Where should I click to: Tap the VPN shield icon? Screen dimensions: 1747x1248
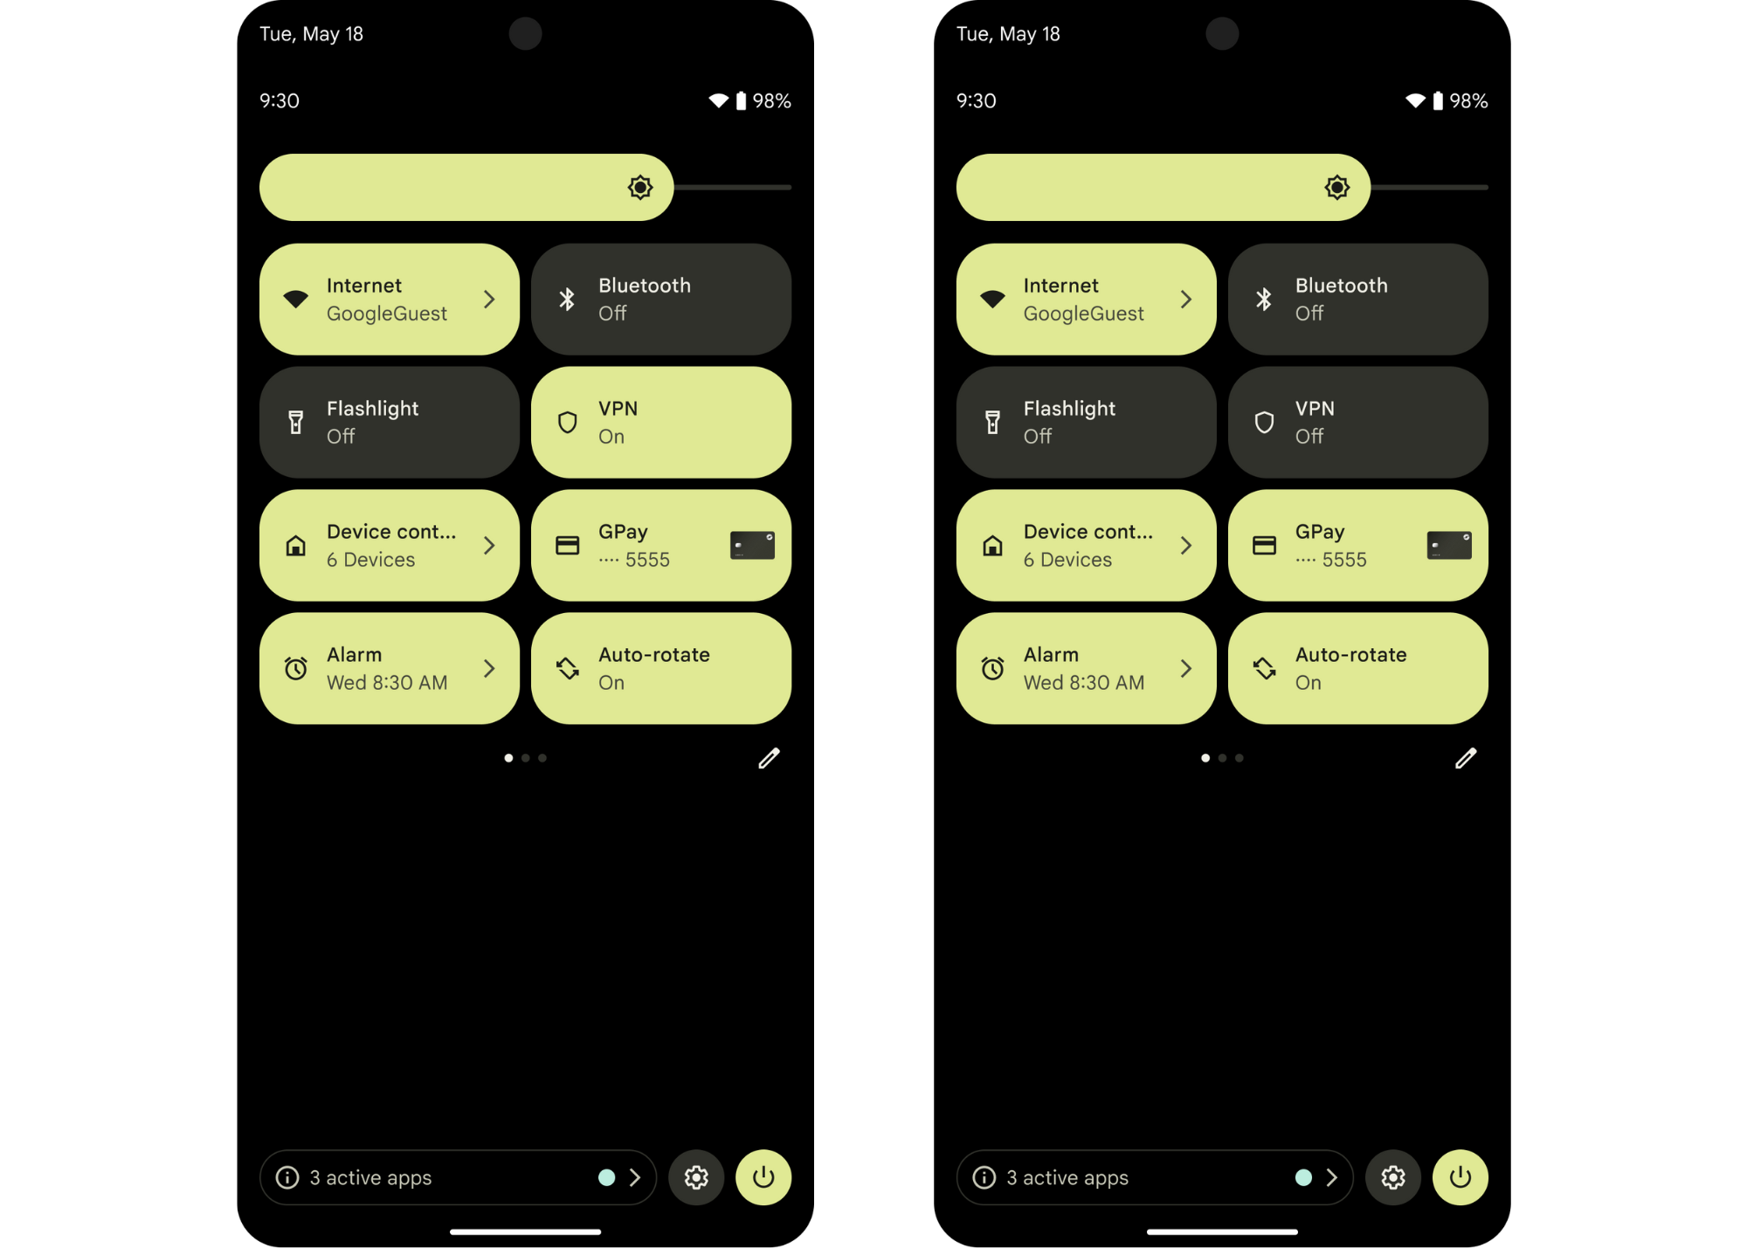pos(566,422)
